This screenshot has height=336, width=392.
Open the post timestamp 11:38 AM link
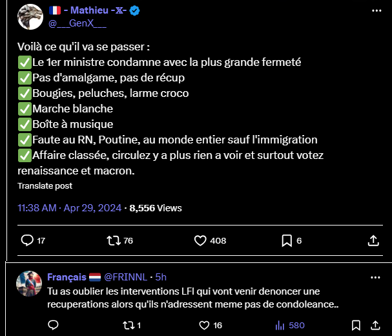[x=39, y=208]
